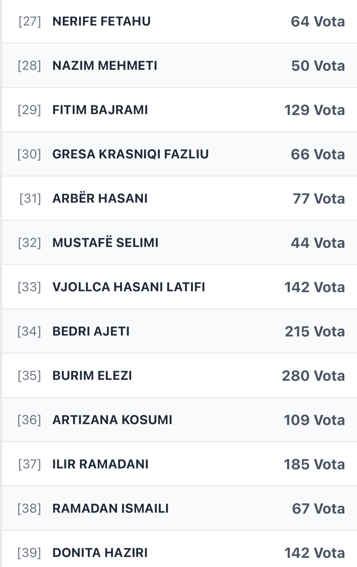Select candidate Nerife Fetahu's name
The image size is (357, 567).
pos(101,21)
